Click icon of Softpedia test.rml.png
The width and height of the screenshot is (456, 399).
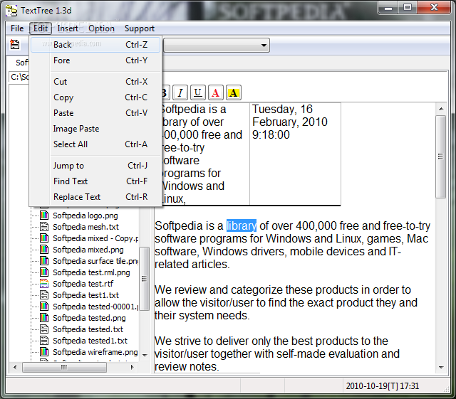click(x=44, y=272)
